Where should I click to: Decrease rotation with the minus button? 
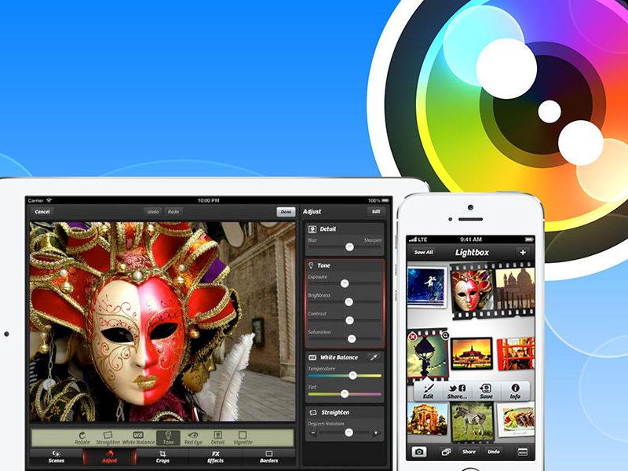click(313, 433)
